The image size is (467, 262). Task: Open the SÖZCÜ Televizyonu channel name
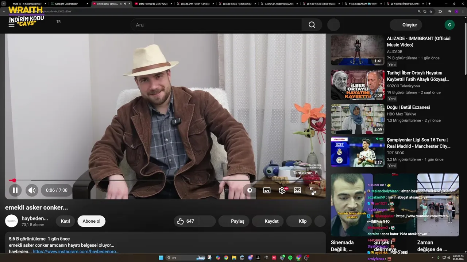pyautogui.click(x=404, y=86)
